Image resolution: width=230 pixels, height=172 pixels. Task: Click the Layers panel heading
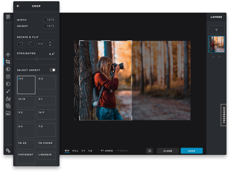216,17
